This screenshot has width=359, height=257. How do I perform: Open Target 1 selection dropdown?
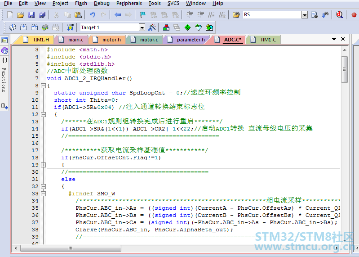(142, 27)
